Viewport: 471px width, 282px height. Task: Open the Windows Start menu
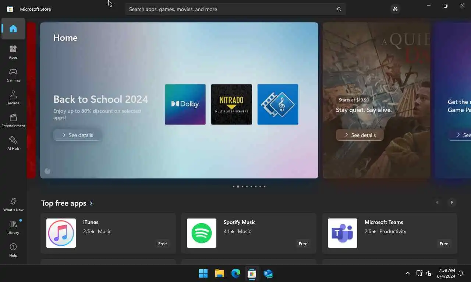[x=203, y=274]
